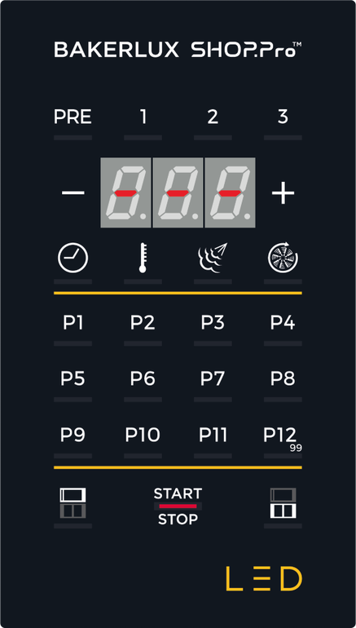Select the PRE preheat step

click(73, 117)
